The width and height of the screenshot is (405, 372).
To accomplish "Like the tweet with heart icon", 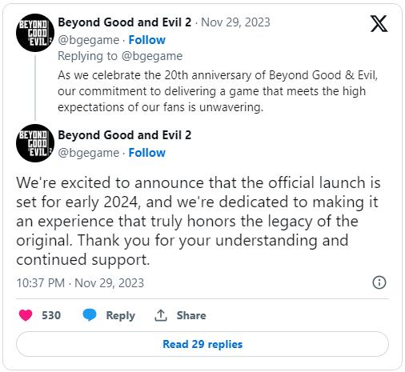I will 26,315.
